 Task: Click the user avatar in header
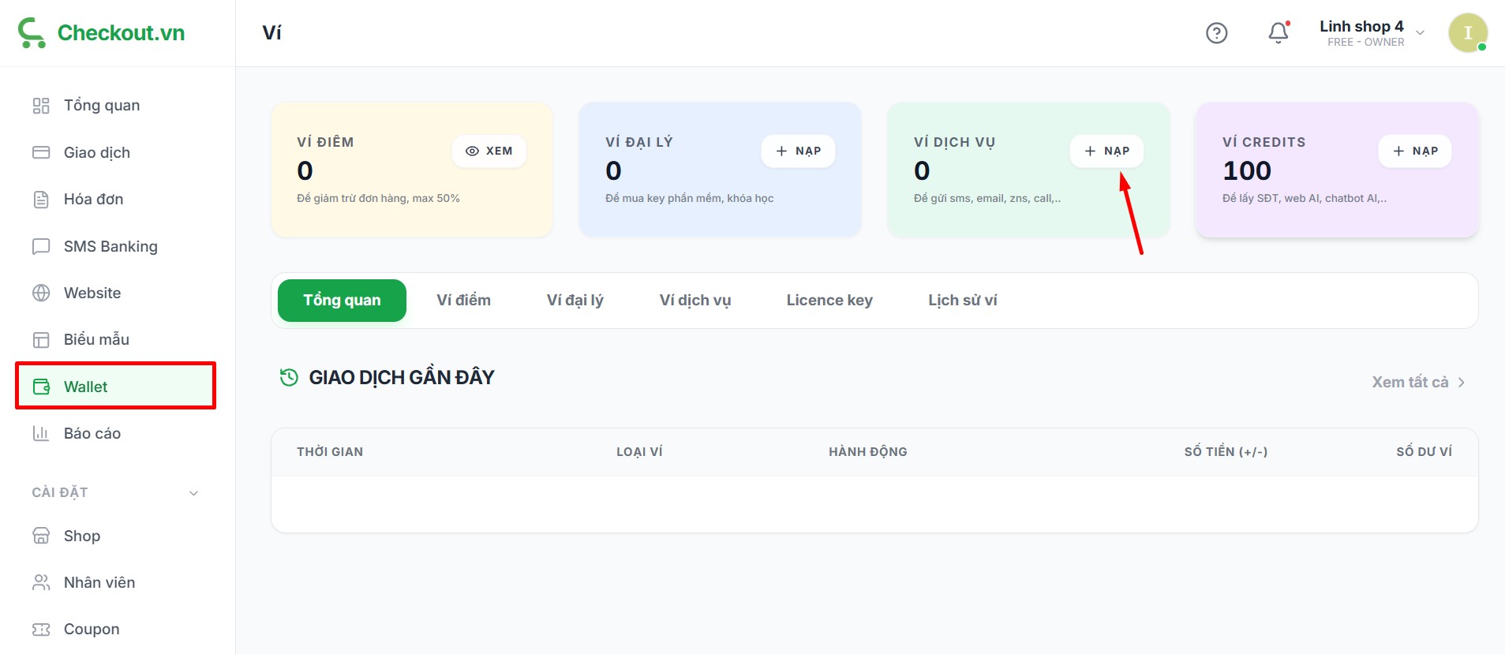point(1467,33)
